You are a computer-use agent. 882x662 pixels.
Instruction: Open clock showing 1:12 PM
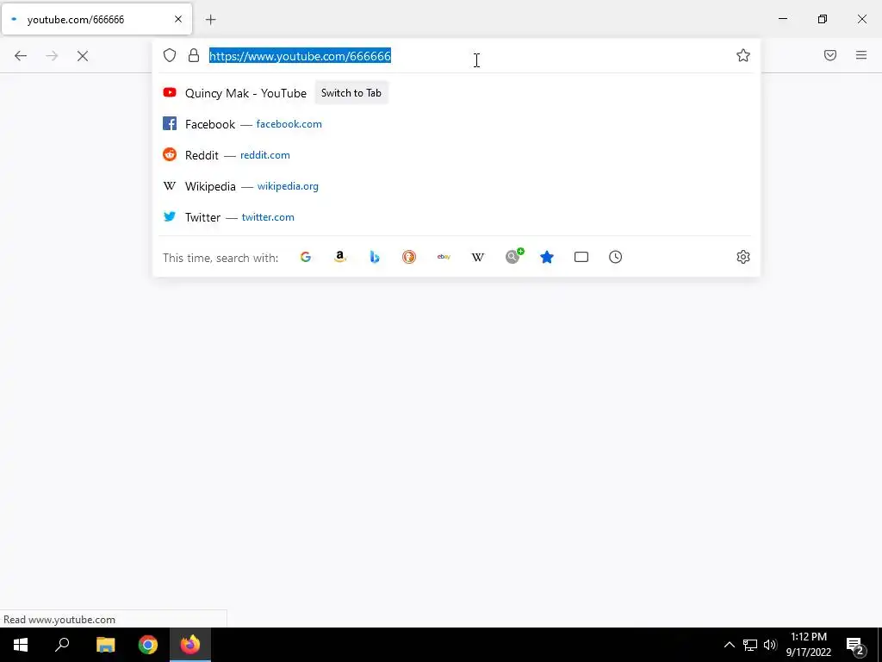coord(808,645)
